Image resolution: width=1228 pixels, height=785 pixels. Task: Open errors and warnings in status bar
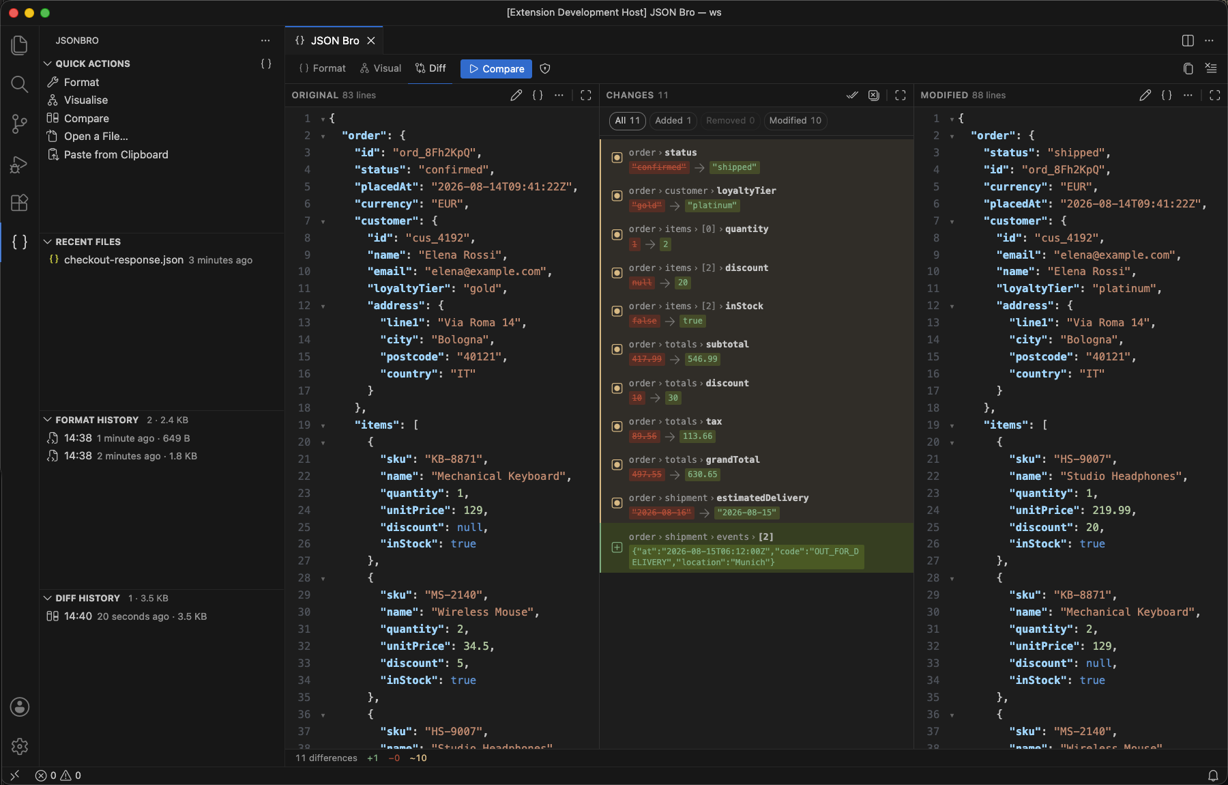[58, 775]
